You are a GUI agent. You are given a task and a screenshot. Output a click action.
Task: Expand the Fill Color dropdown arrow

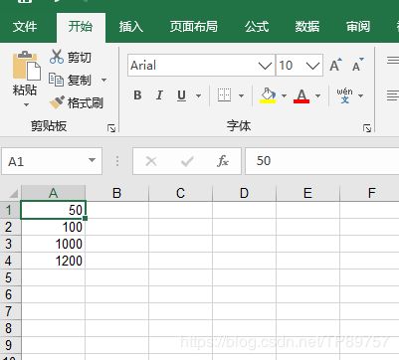[x=284, y=95]
